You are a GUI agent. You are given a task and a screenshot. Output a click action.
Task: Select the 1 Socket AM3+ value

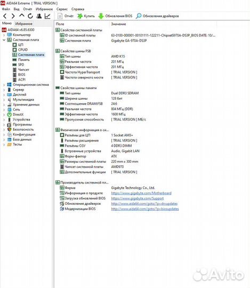(x=122, y=135)
